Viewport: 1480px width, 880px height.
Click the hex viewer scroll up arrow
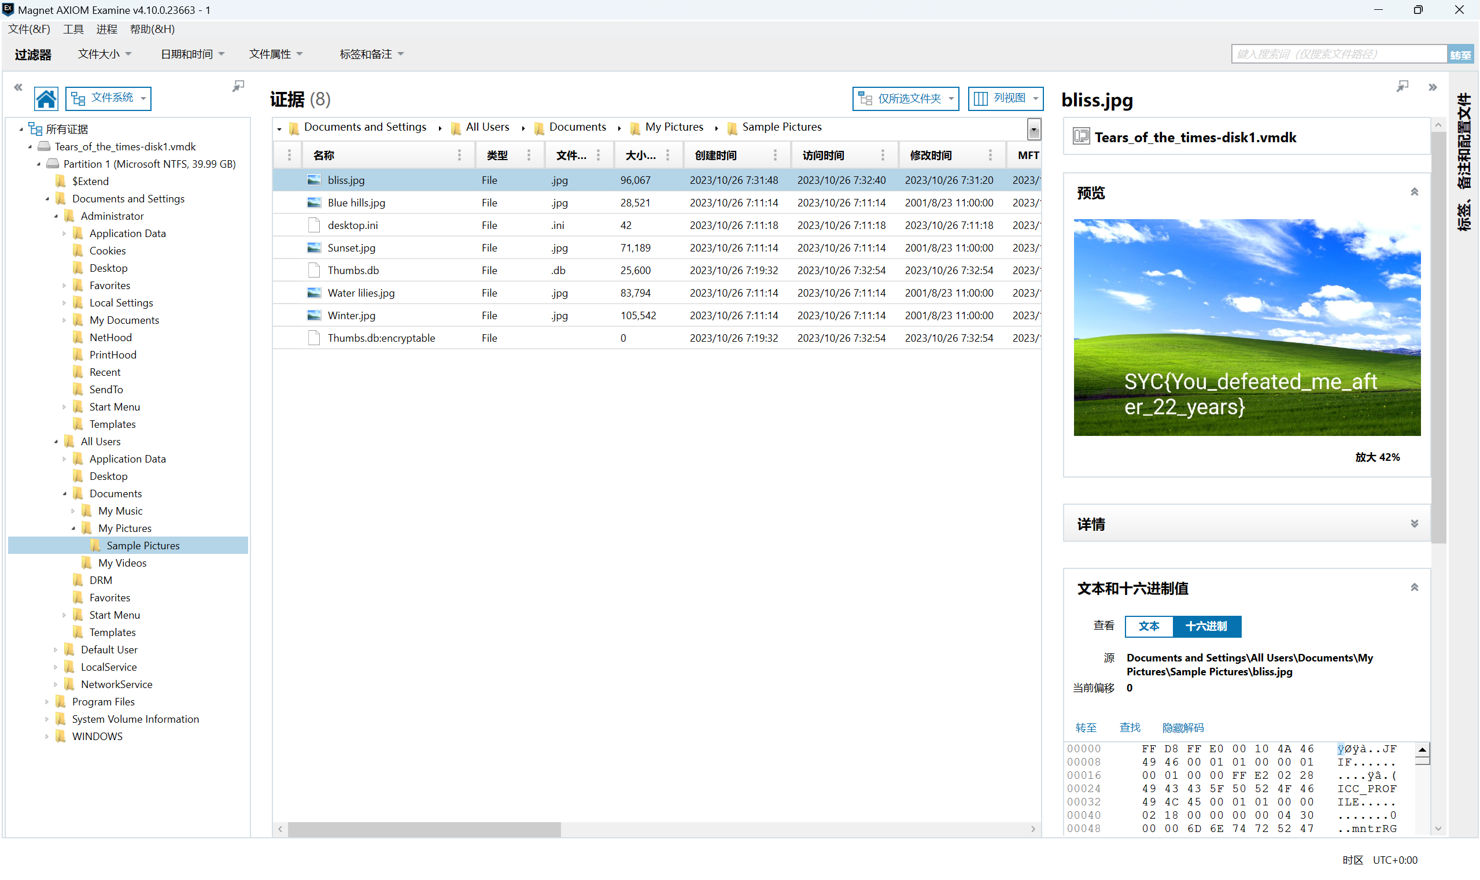tap(1422, 749)
